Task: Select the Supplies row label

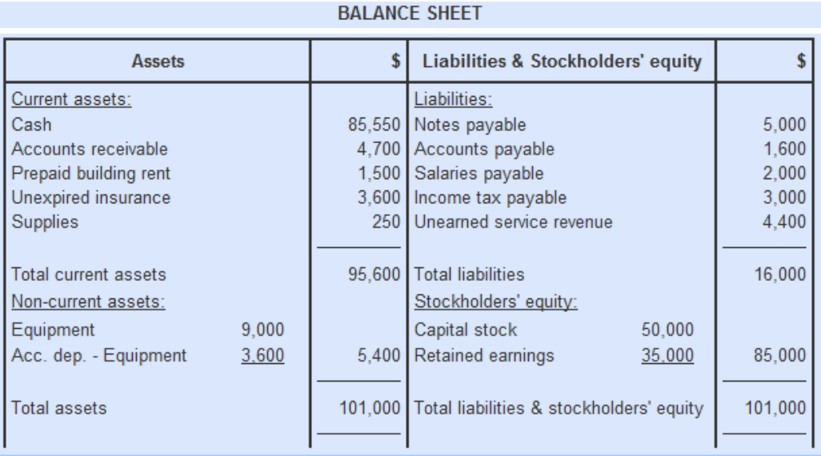Action: [45, 222]
